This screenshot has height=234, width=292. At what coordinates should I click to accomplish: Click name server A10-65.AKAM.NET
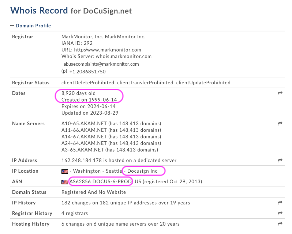point(84,123)
